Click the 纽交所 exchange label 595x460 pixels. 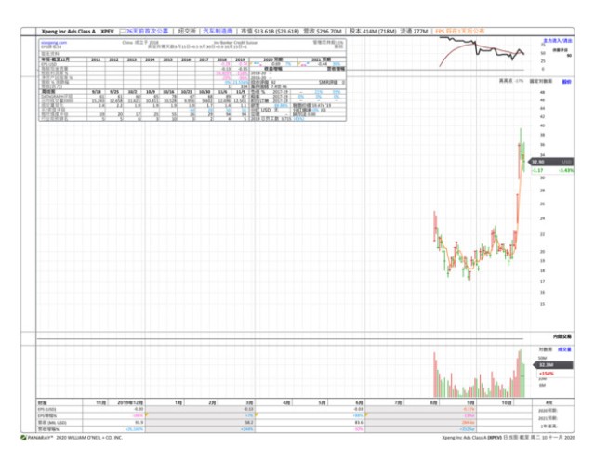coord(187,31)
